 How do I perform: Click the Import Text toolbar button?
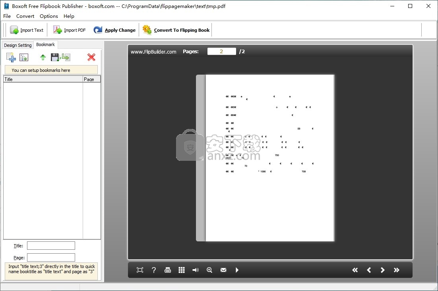(27, 30)
